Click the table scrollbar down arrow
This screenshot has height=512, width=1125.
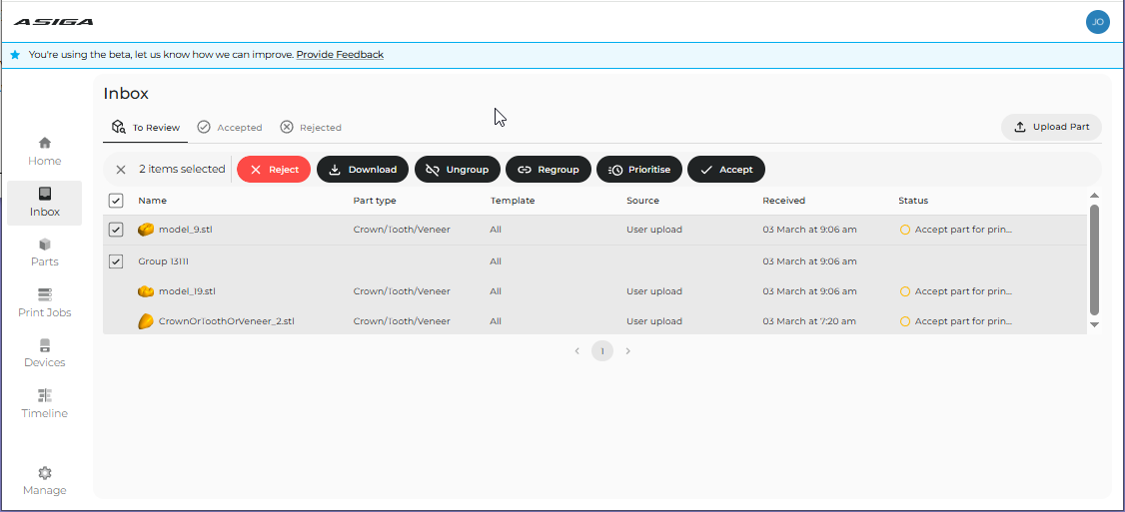pos(1094,324)
